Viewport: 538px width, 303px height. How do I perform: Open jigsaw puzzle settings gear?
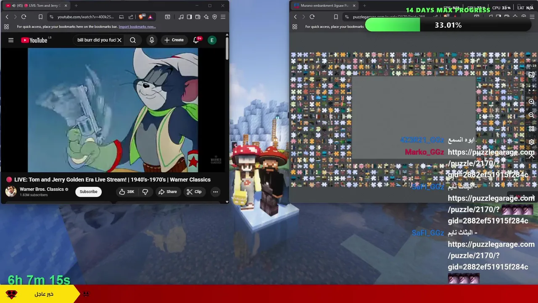click(x=531, y=142)
